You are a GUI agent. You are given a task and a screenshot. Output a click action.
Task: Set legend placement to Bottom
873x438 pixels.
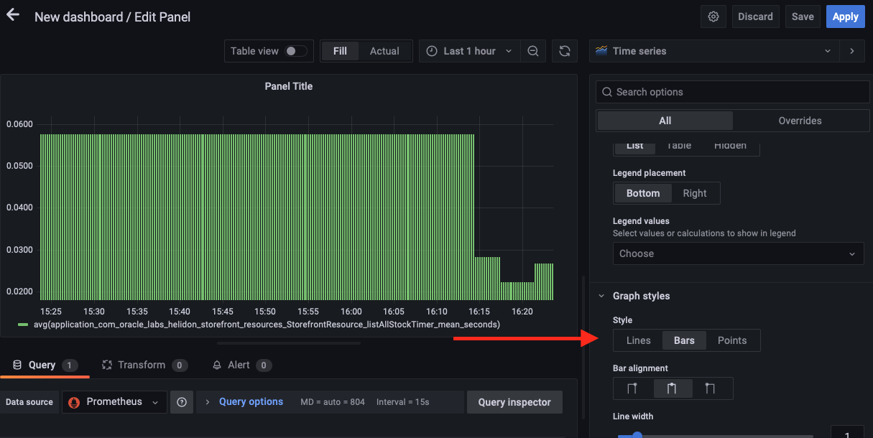coord(643,193)
